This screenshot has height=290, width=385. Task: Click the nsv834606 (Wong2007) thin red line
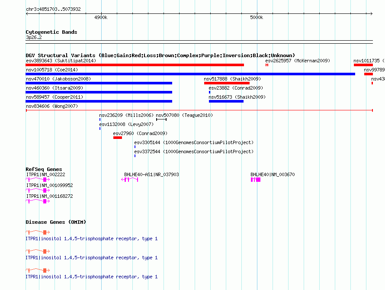(x=199, y=110)
